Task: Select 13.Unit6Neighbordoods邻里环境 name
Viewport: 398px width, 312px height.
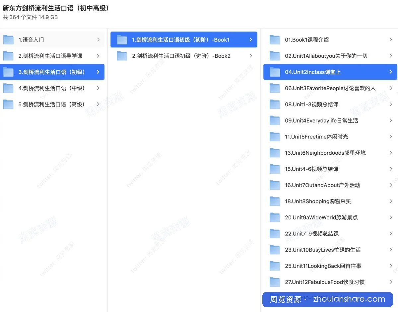Action: (x=325, y=153)
